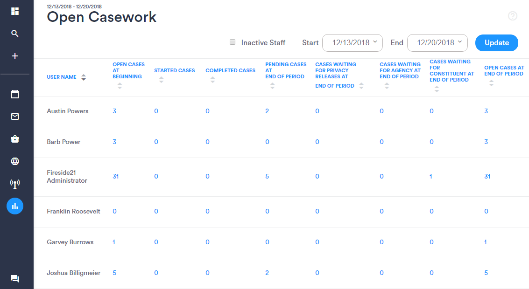Viewport: 529px width, 289px height.
Task: Click the Update button
Action: [x=496, y=43]
